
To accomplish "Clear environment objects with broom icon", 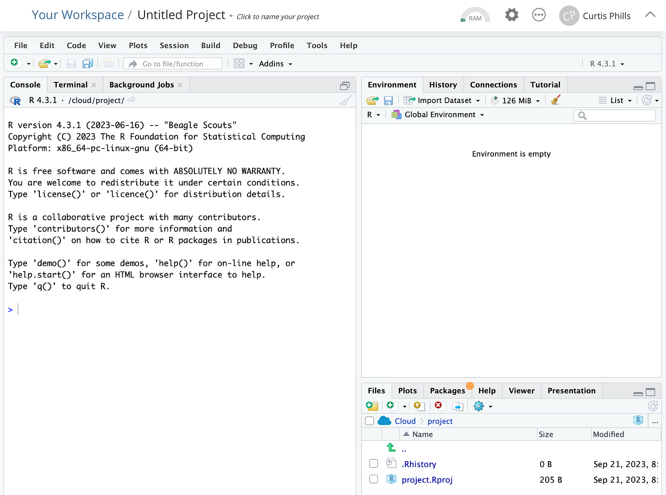I will (x=556, y=100).
